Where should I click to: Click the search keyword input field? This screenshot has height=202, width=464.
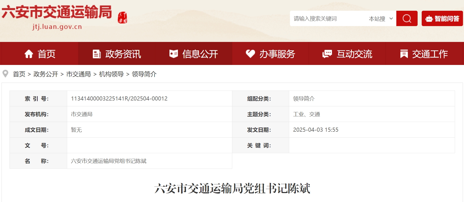[328, 19]
